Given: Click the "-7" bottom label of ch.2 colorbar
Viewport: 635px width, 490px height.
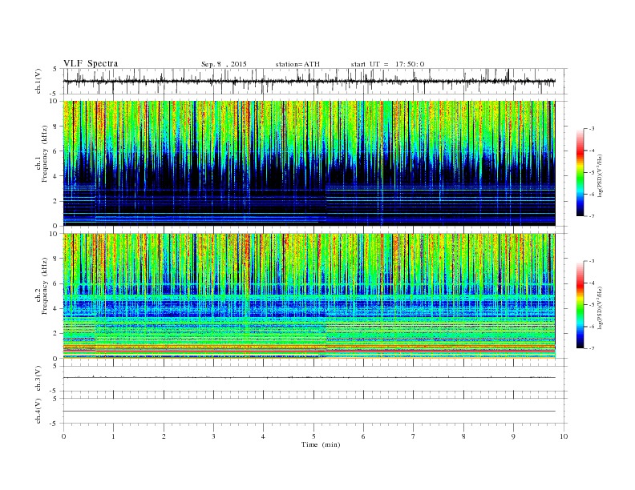Looking at the screenshot, I should (591, 348).
